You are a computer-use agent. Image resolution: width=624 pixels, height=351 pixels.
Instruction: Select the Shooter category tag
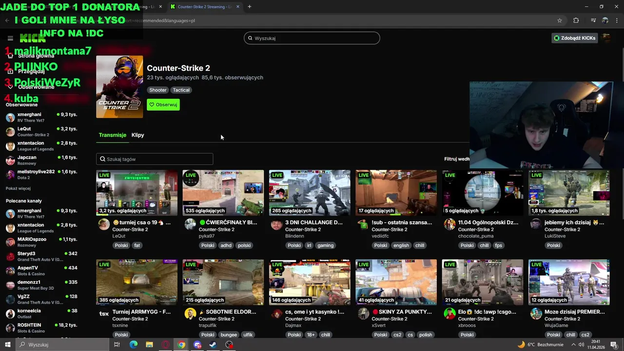click(x=158, y=90)
